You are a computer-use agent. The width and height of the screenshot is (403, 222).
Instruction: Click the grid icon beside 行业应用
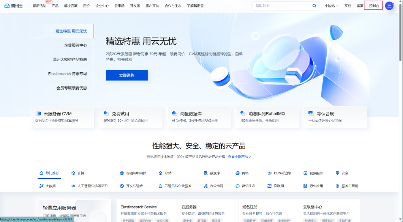(x=305, y=186)
